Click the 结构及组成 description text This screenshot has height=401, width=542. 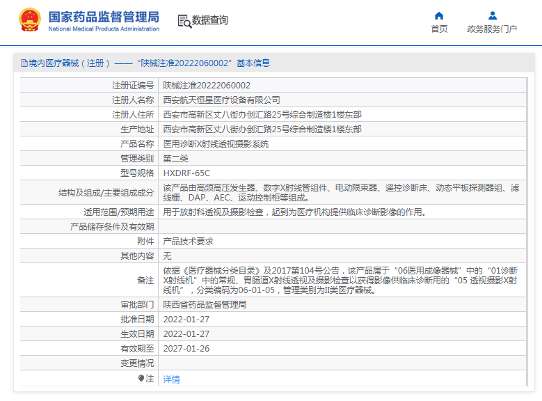[341, 193]
